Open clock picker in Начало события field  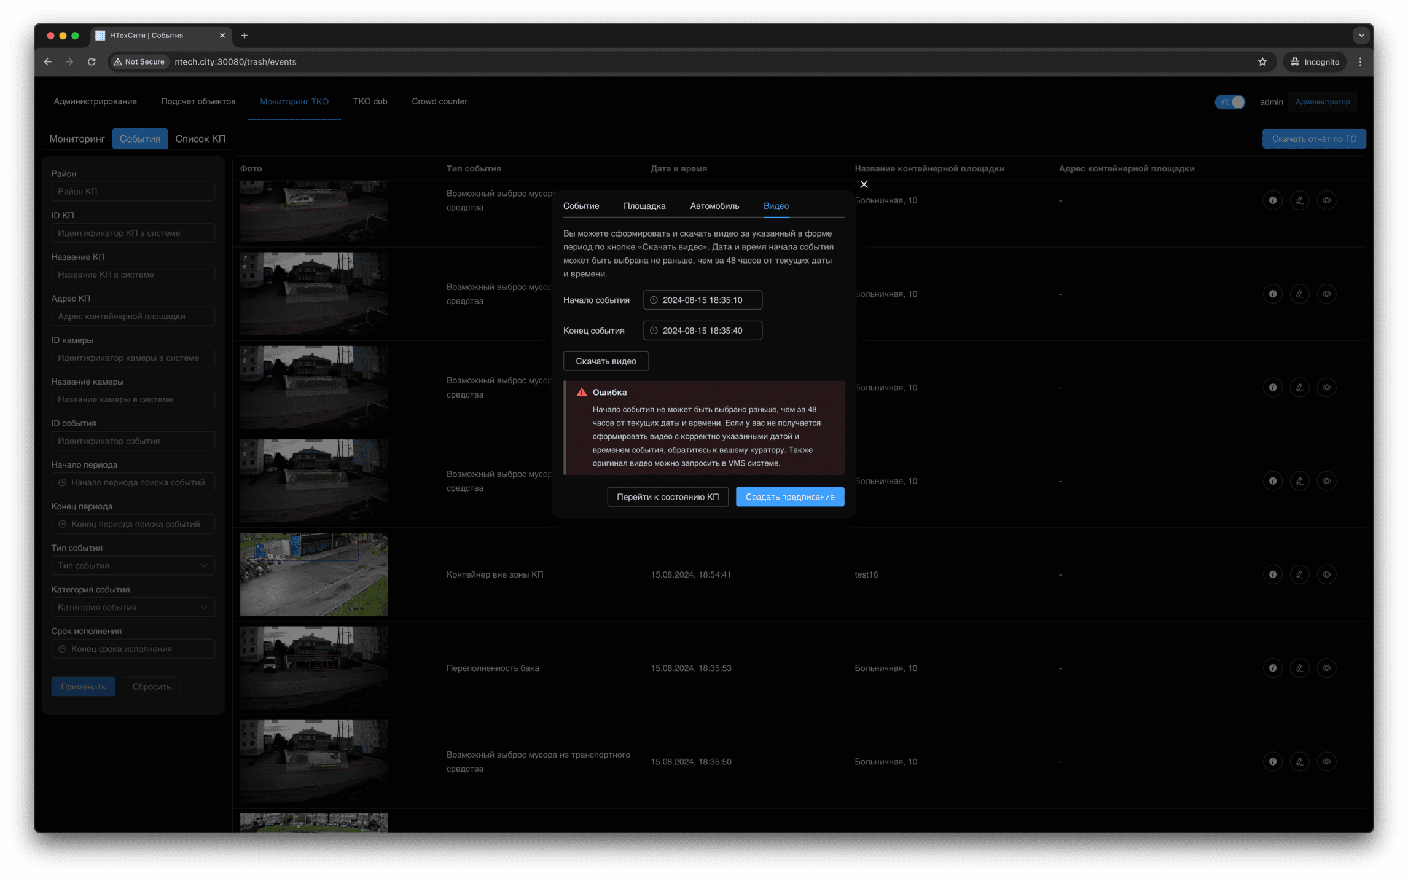point(654,300)
